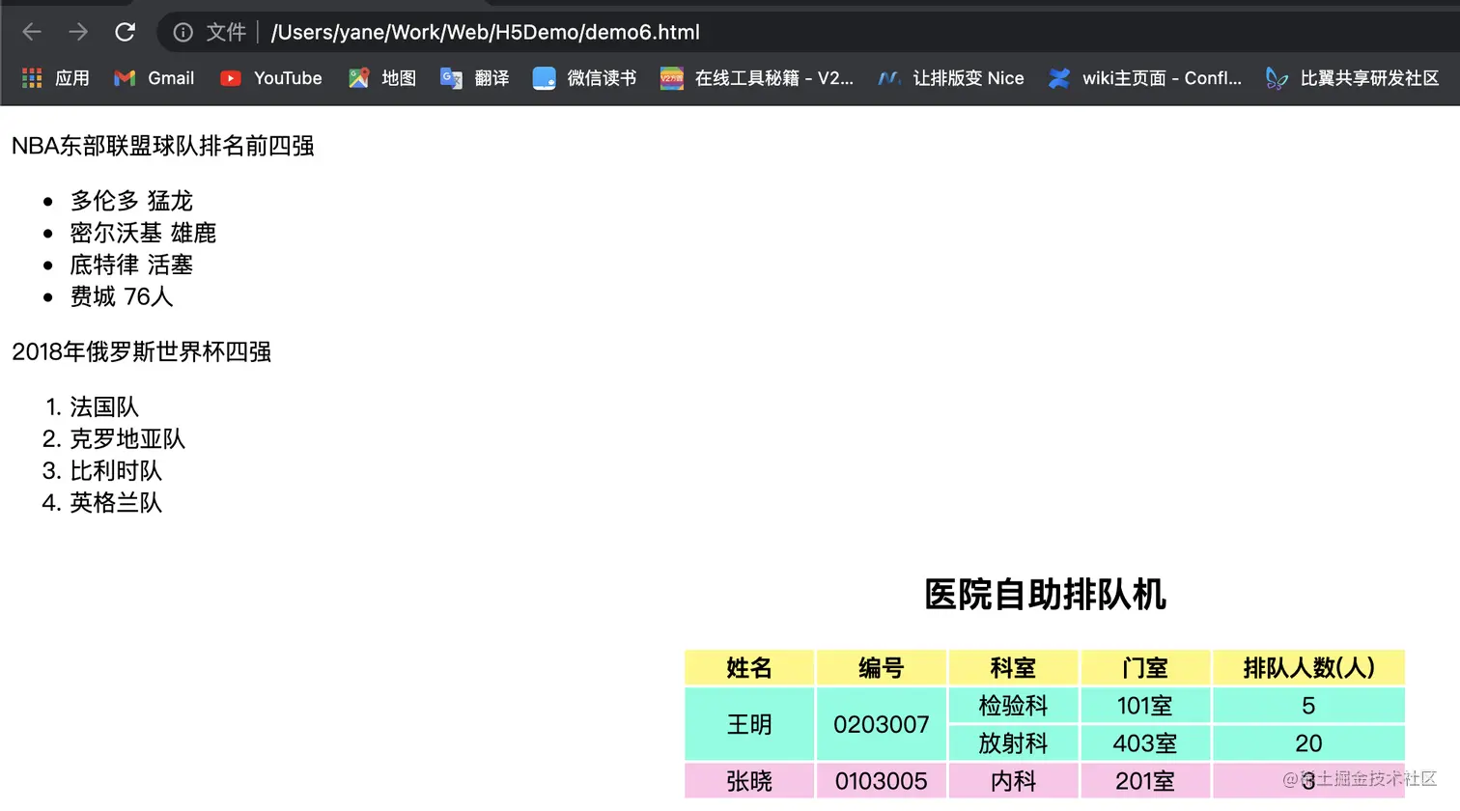Click the list item 法国队
Viewport: 1460px width, 811px height.
(104, 407)
